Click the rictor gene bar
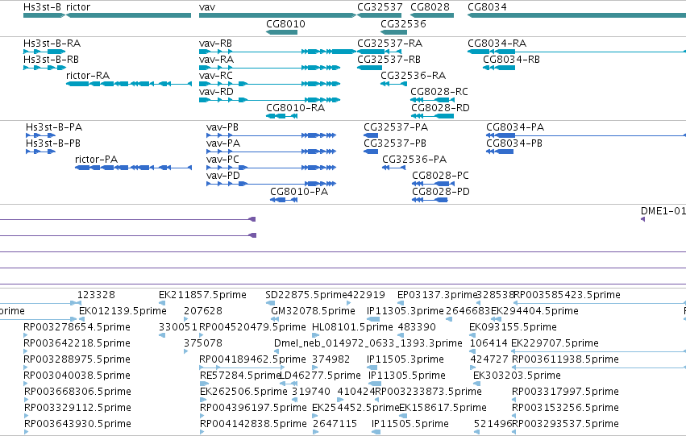The image size is (686, 436). click(128, 15)
